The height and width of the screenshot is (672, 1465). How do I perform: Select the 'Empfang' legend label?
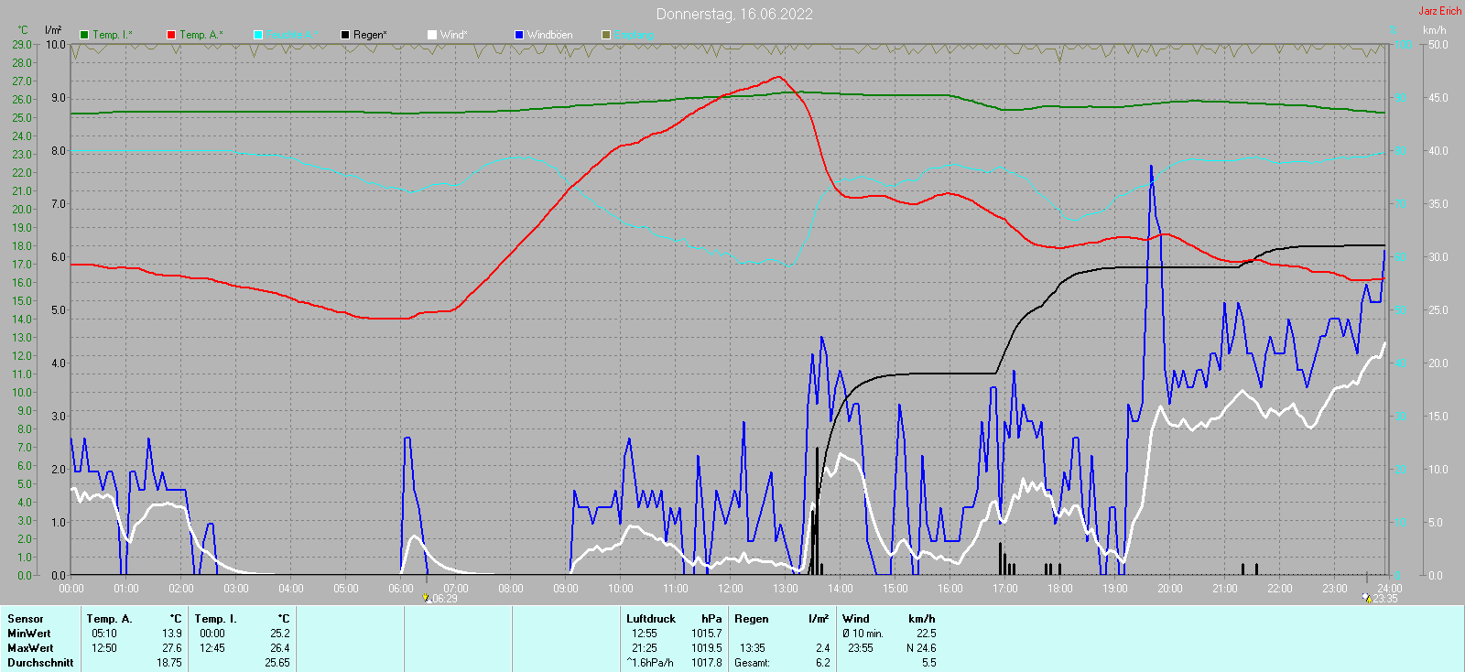click(x=634, y=35)
